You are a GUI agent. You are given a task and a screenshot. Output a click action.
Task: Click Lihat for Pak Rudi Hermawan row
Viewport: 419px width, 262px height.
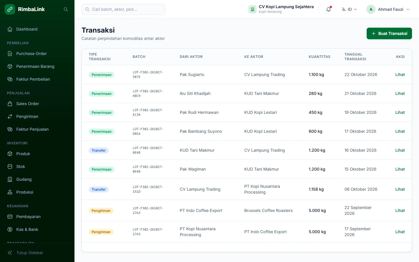click(400, 112)
